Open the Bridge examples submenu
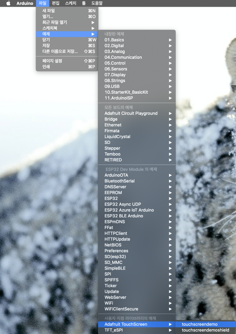 [x=137, y=119]
